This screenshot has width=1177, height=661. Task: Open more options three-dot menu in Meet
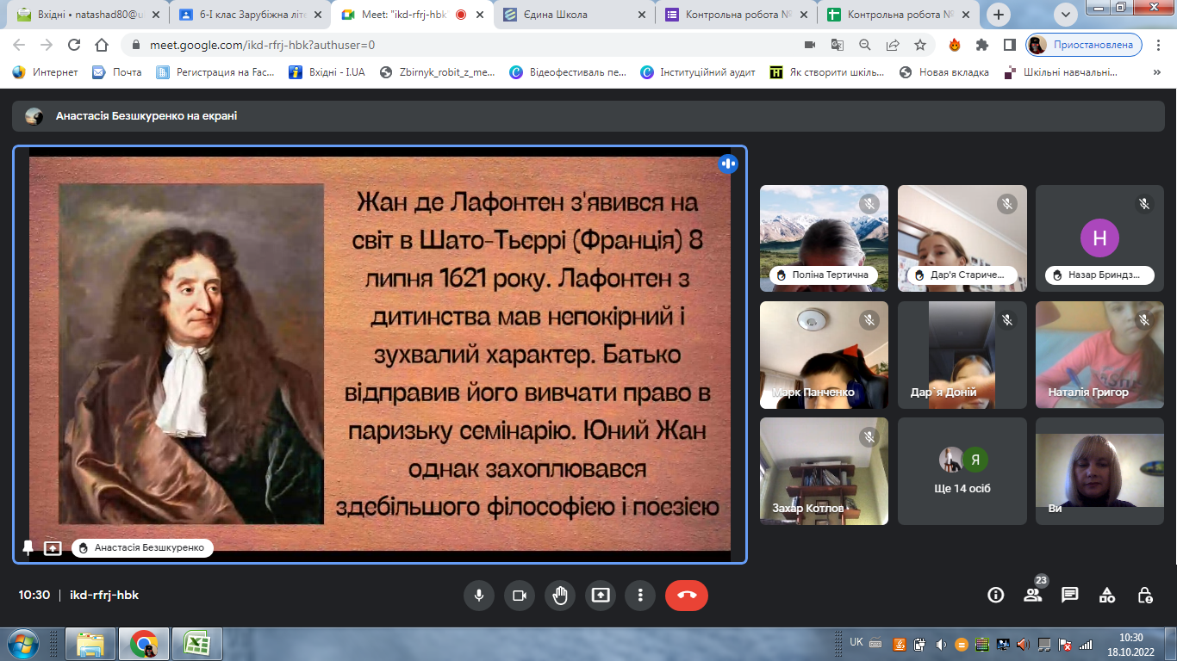pyautogui.click(x=640, y=596)
